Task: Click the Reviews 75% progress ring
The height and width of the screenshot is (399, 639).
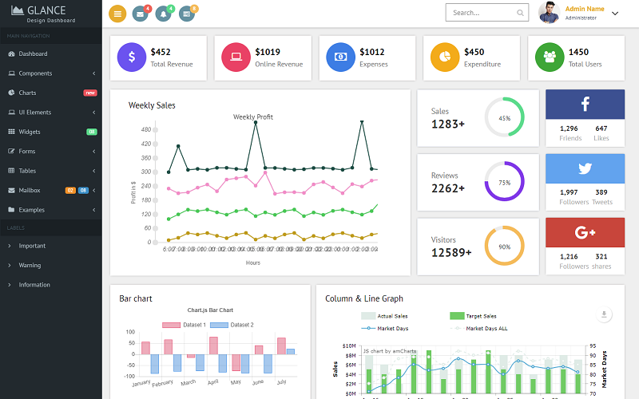Action: [504, 181]
